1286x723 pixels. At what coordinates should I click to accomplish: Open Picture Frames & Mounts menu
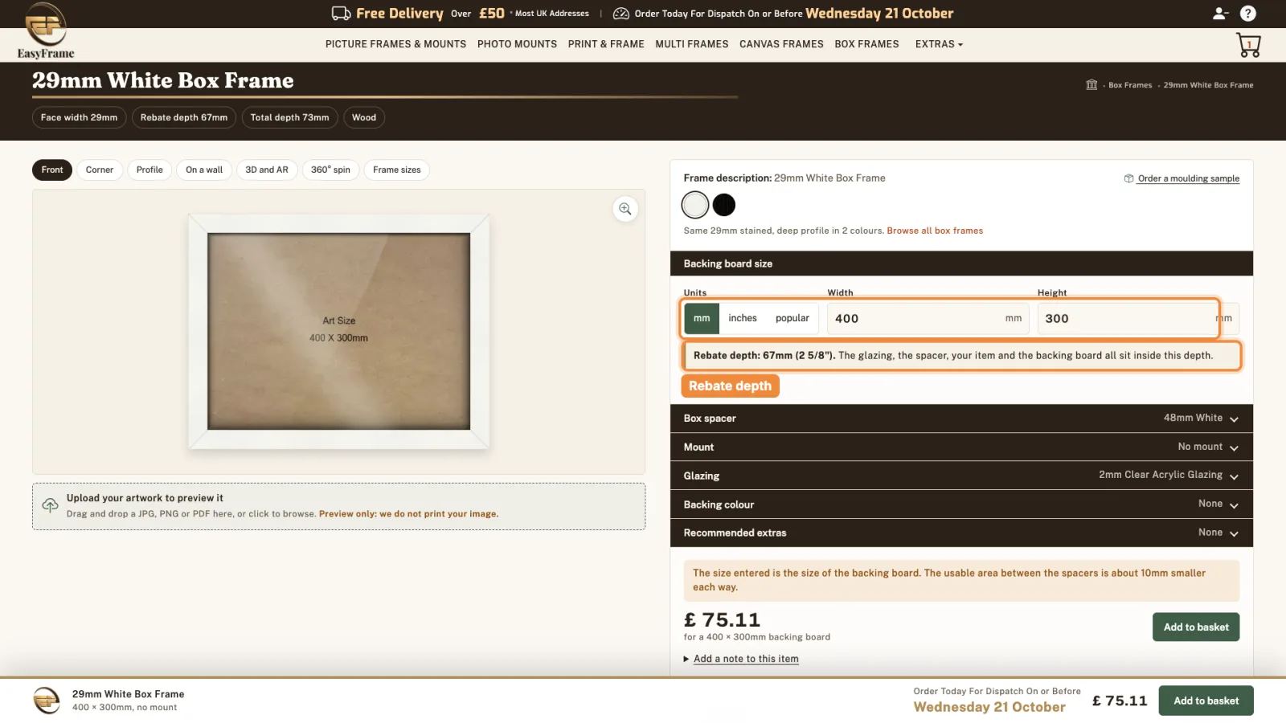[x=395, y=44]
